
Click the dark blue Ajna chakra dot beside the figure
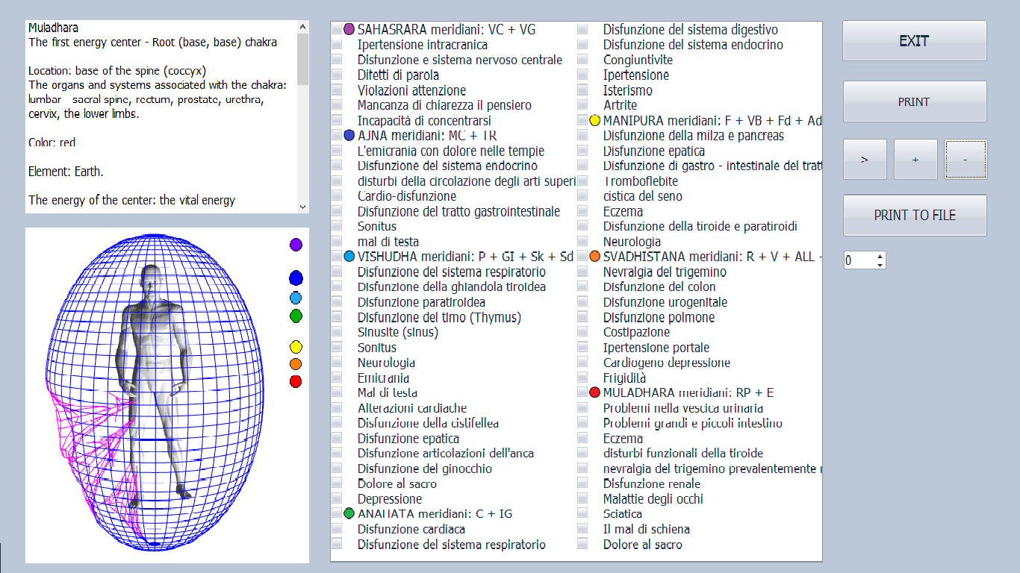[x=296, y=278]
